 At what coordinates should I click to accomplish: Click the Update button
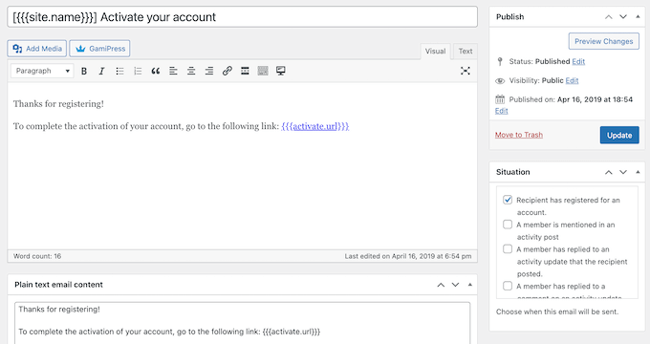point(619,135)
